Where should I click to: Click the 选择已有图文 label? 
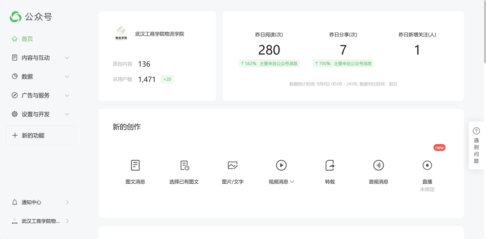tap(184, 182)
